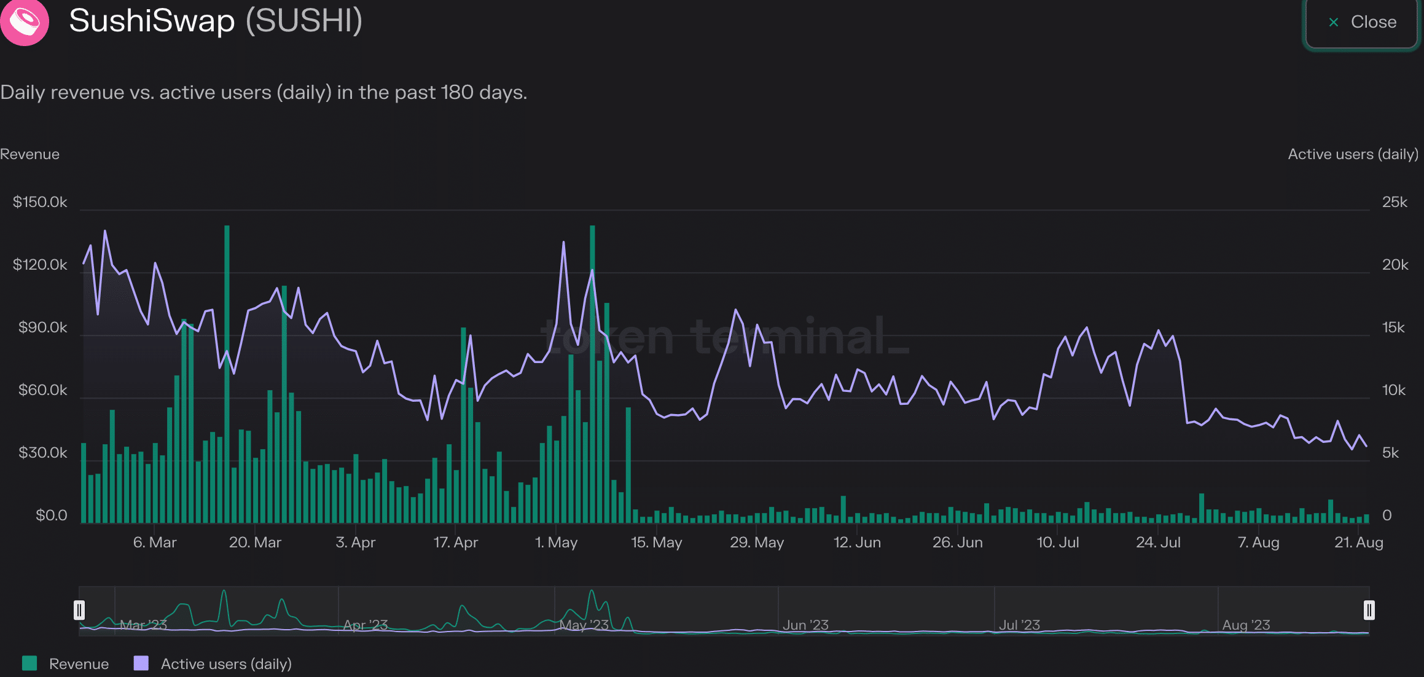Click the SushiSwap (SUSHI) title text

pos(215,21)
